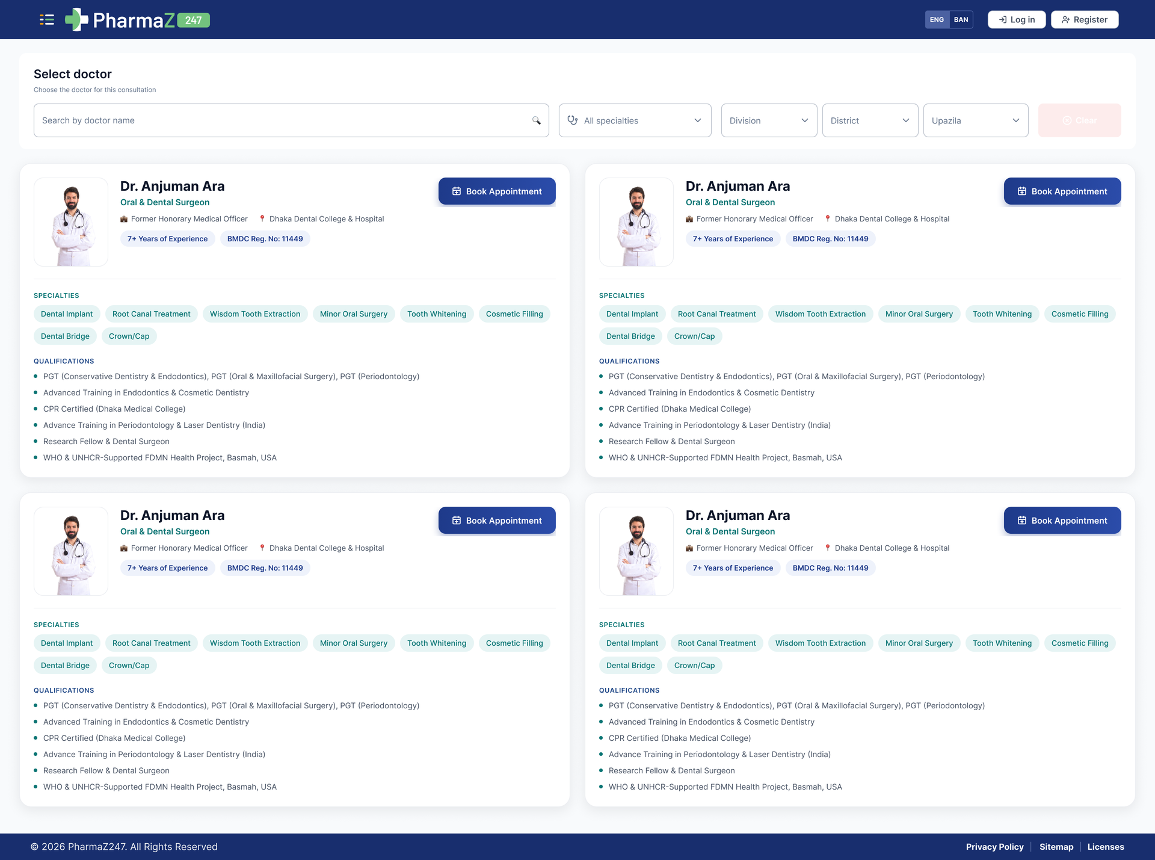Expand the Division dropdown
Viewport: 1155px width, 860px height.
(x=769, y=120)
